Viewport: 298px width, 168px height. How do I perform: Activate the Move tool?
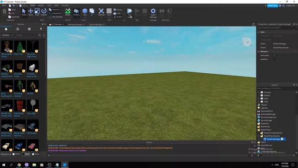point(31,12)
